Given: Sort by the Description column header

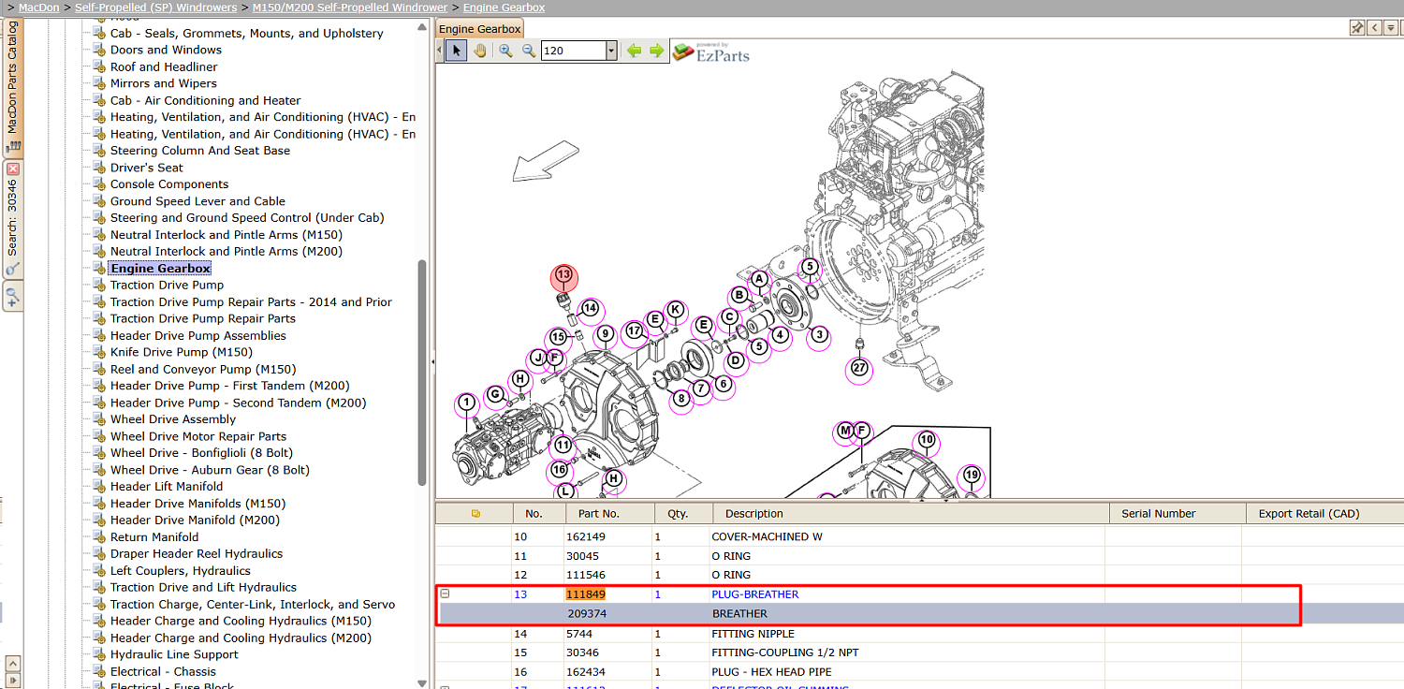Looking at the screenshot, I should [909, 513].
